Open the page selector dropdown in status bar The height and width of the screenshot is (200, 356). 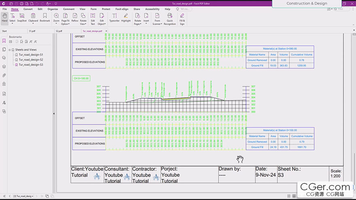[24, 196]
